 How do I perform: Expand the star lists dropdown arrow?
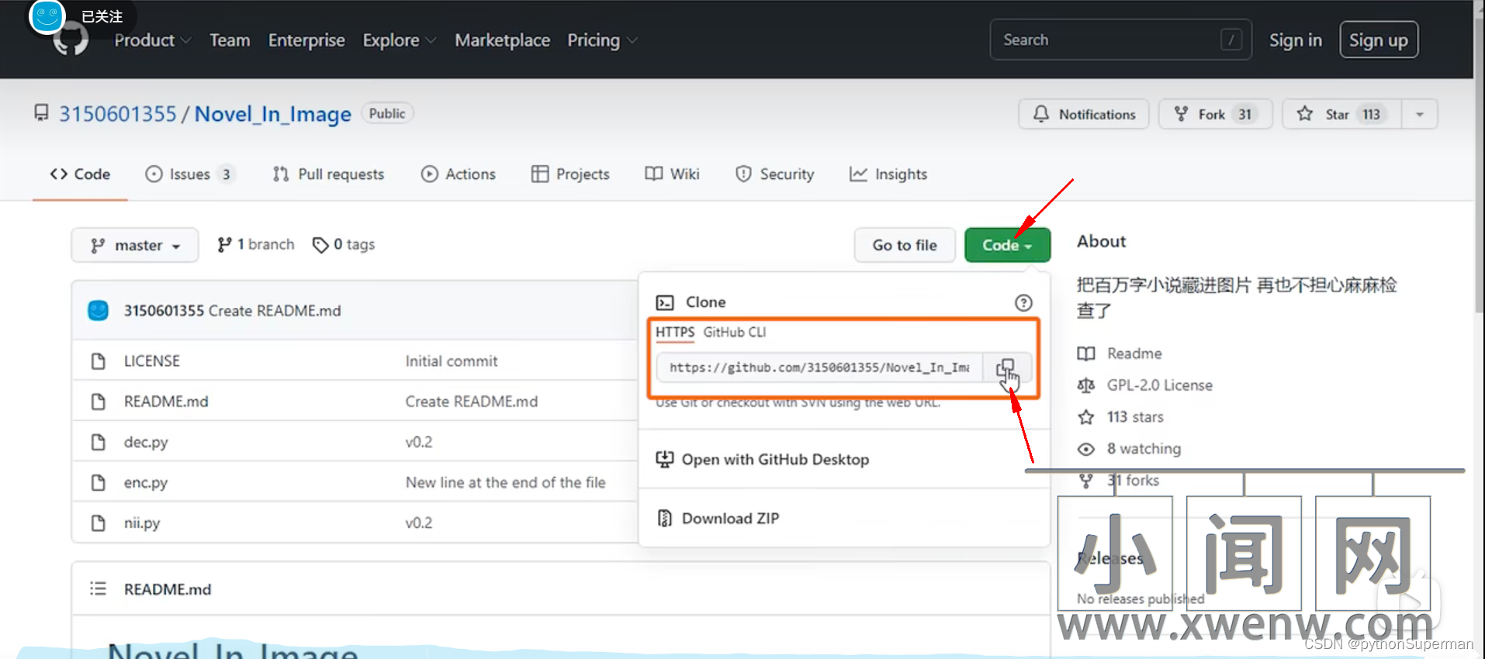click(x=1419, y=114)
